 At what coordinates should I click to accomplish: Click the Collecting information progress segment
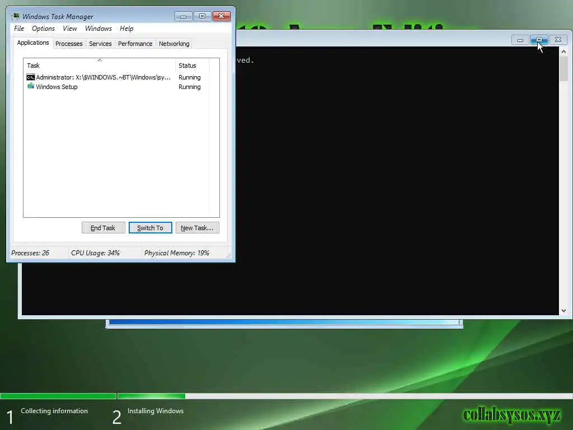58,396
